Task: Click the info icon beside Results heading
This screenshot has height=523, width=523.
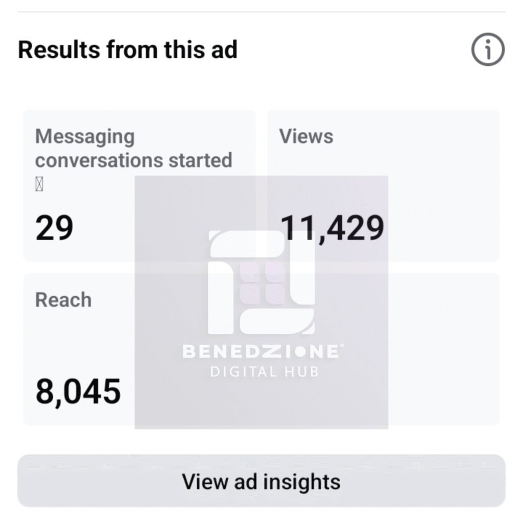Action: coord(487,50)
